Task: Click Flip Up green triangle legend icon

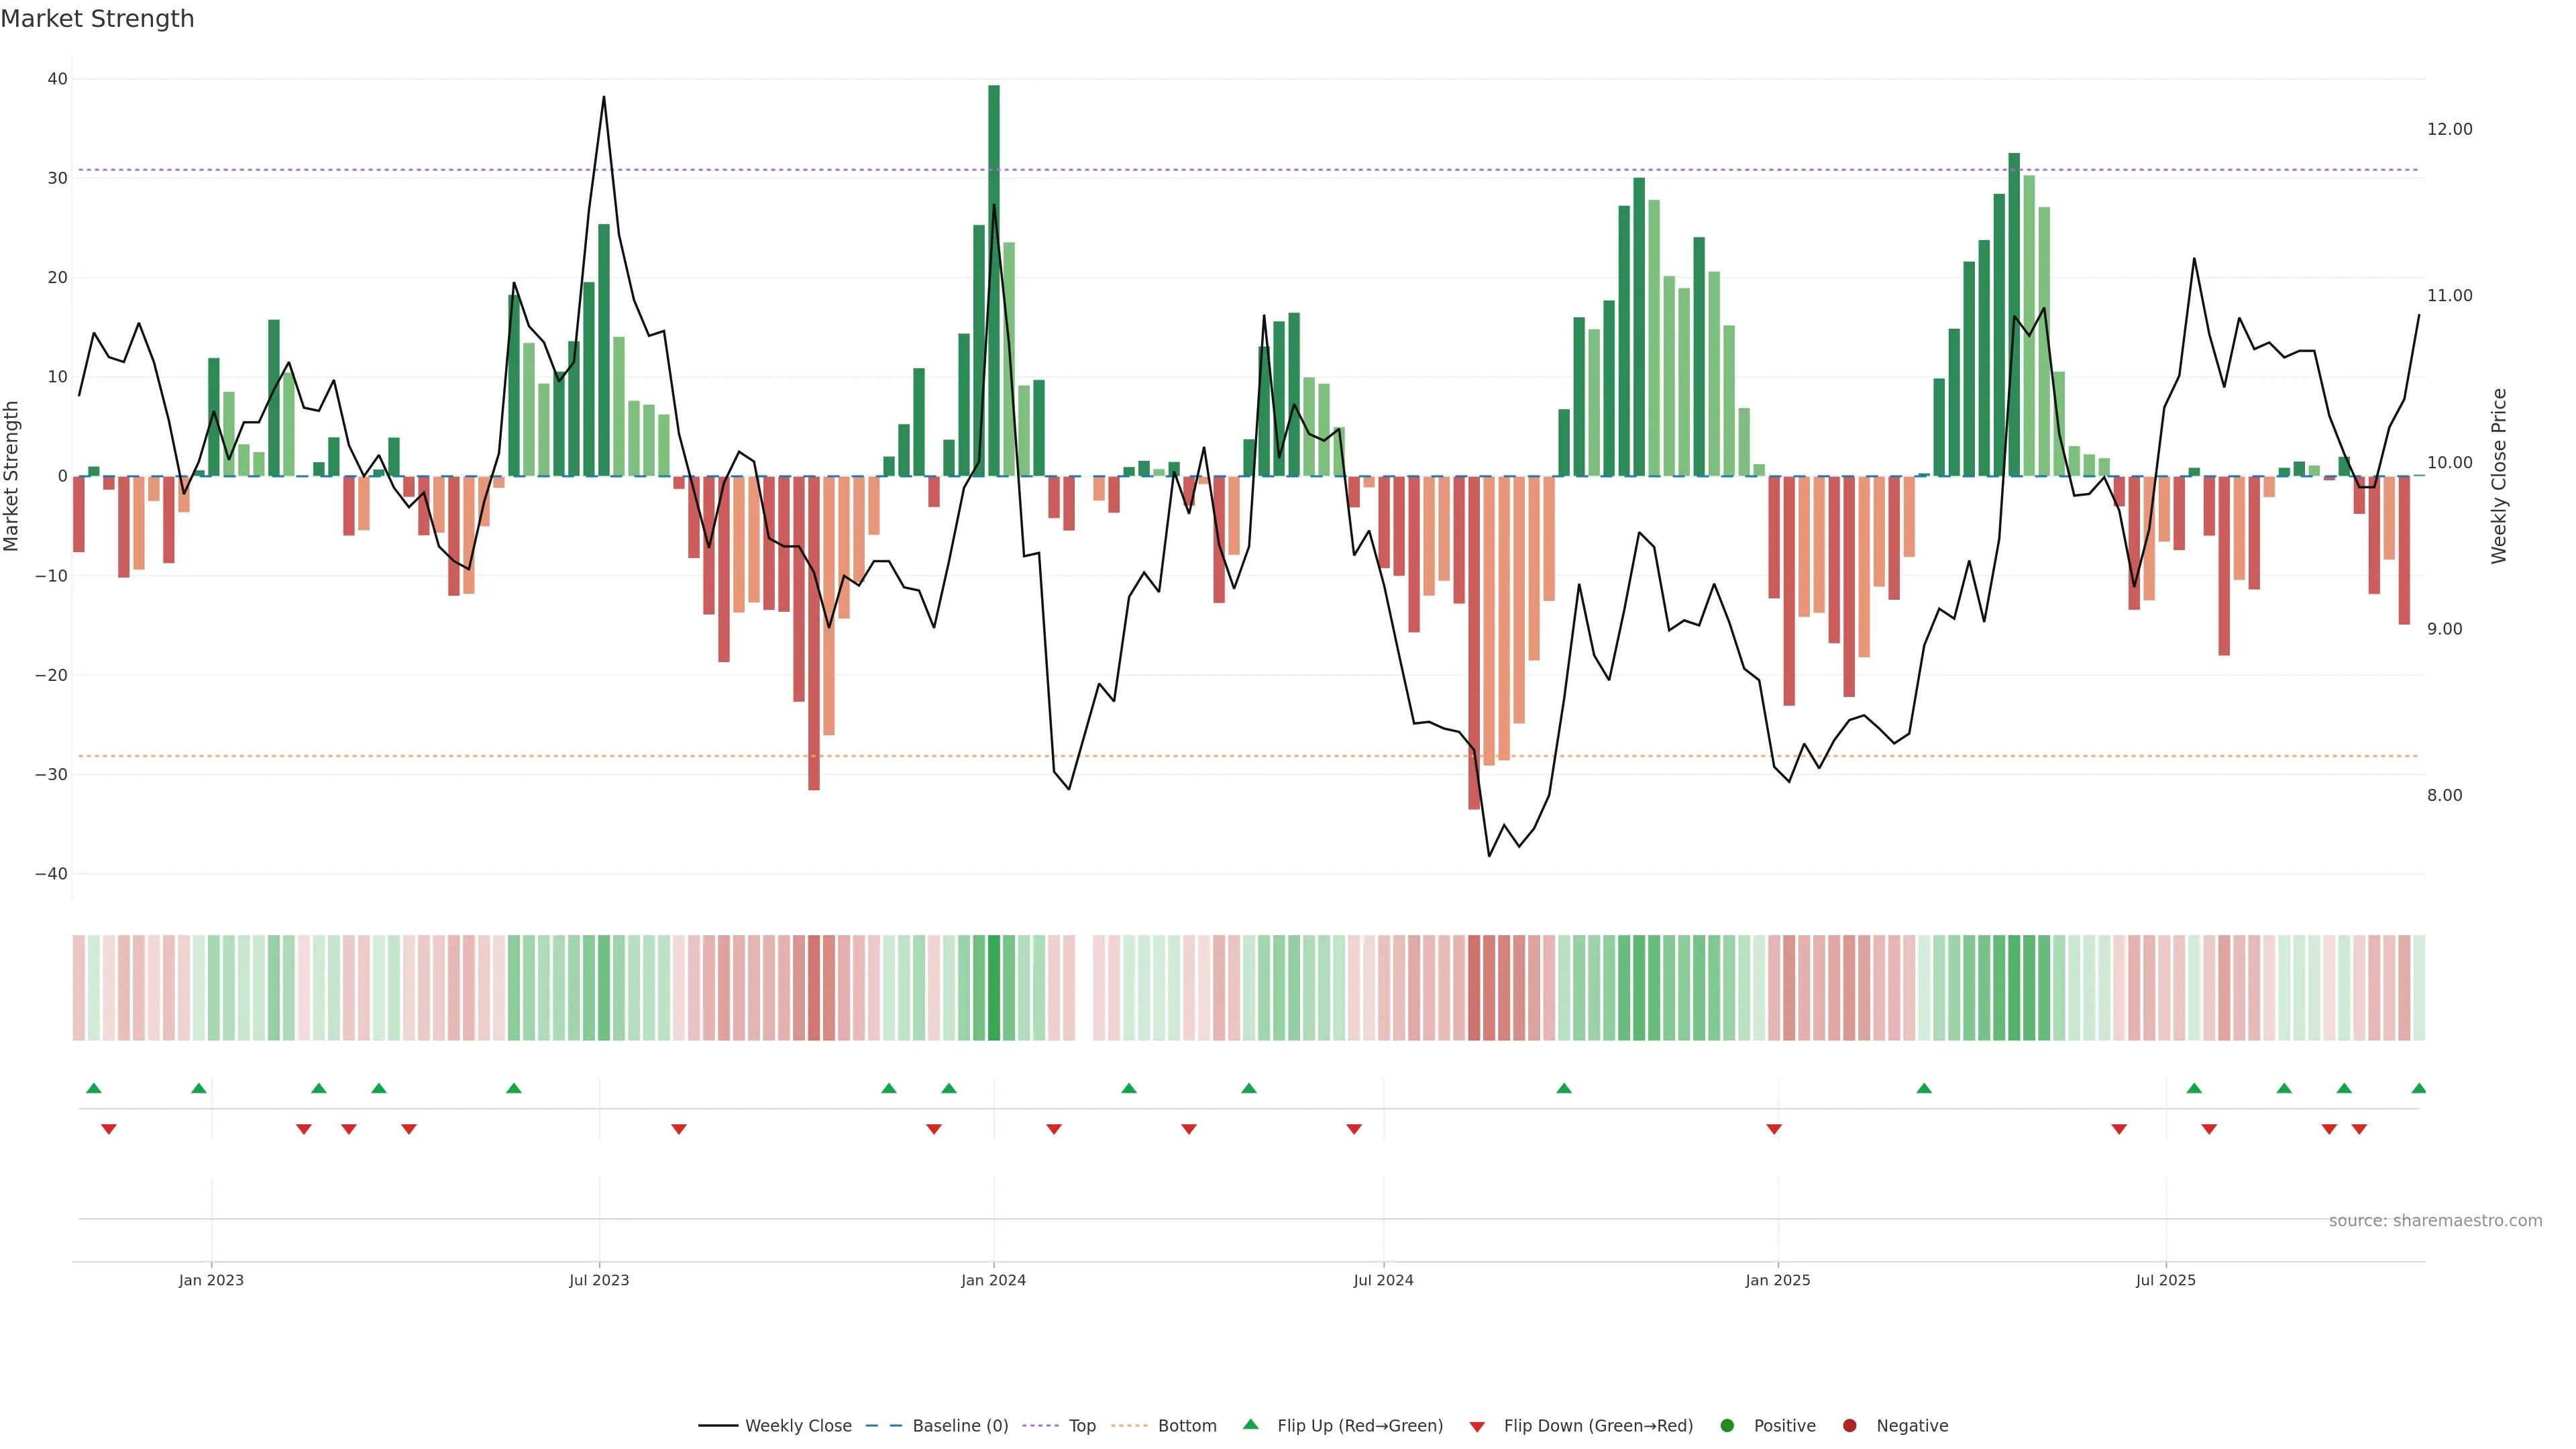Action: pyautogui.click(x=1250, y=1425)
